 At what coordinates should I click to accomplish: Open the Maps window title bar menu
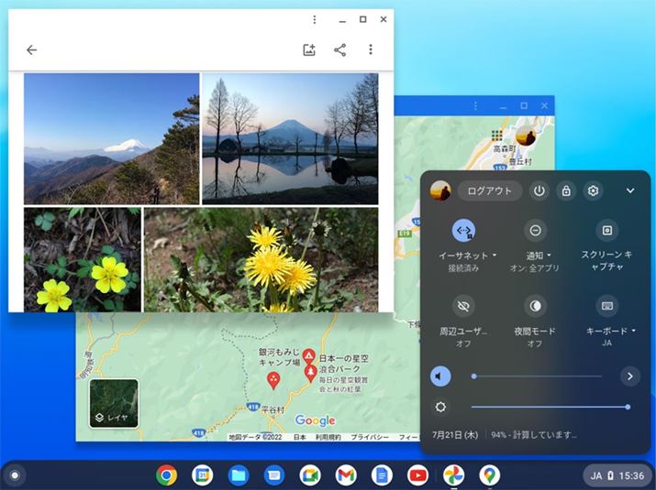(475, 106)
